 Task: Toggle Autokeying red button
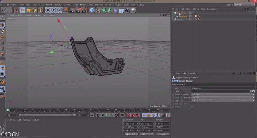tap(133, 115)
